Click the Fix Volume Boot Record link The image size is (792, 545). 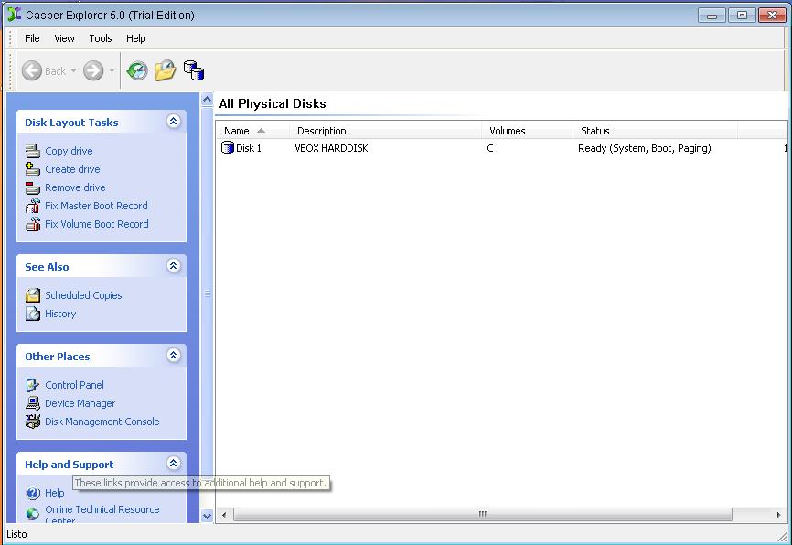tap(96, 224)
